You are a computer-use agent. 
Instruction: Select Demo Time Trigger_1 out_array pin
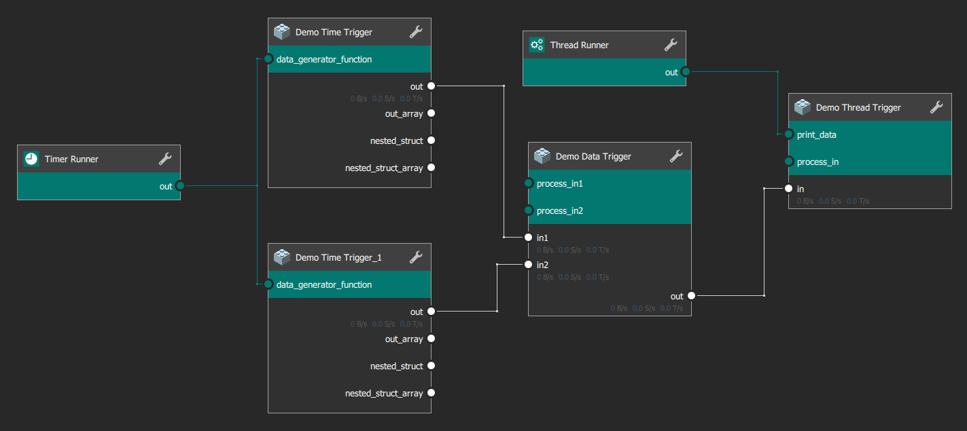pos(431,339)
